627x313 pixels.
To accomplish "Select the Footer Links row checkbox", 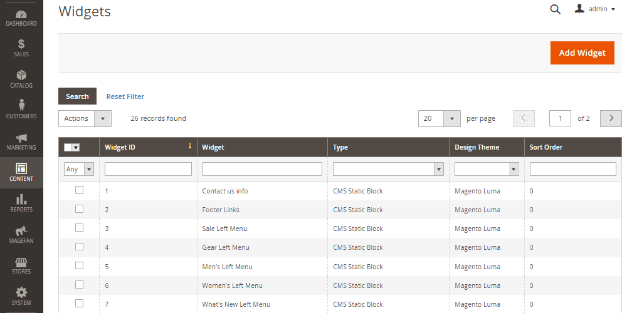I will pyautogui.click(x=79, y=209).
